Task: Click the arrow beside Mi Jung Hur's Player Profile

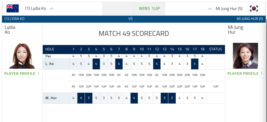Action: tap(262, 74)
